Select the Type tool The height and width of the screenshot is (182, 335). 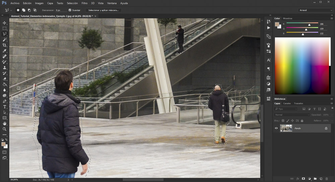(x=4, y=107)
